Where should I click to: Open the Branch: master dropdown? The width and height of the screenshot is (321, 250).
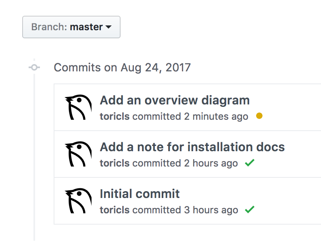pos(71,27)
